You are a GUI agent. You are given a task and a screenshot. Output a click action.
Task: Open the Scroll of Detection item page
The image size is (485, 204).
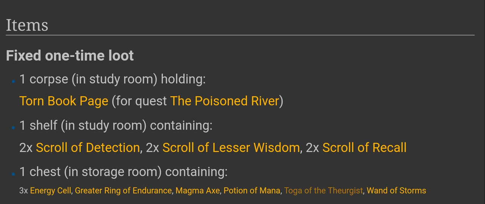88,147
